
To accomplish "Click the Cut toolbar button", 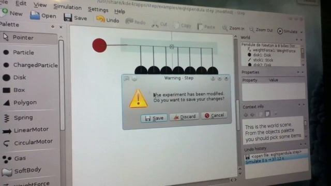I will pyautogui.click(x=159, y=24).
